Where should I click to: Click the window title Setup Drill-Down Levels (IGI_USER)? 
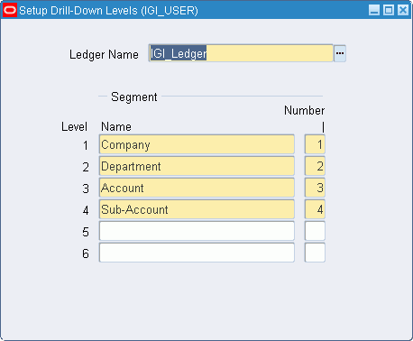coord(108,11)
